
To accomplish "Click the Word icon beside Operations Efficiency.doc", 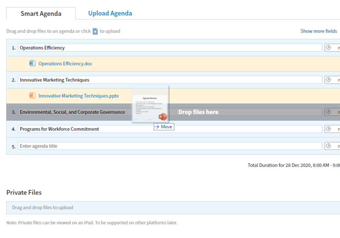I will pyautogui.click(x=32, y=64).
